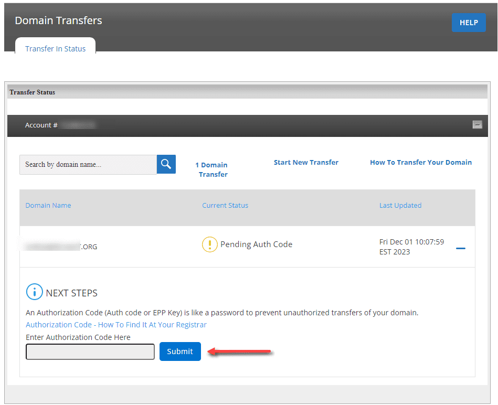
Task: Click the card icon on the Account bar
Action: point(477,125)
